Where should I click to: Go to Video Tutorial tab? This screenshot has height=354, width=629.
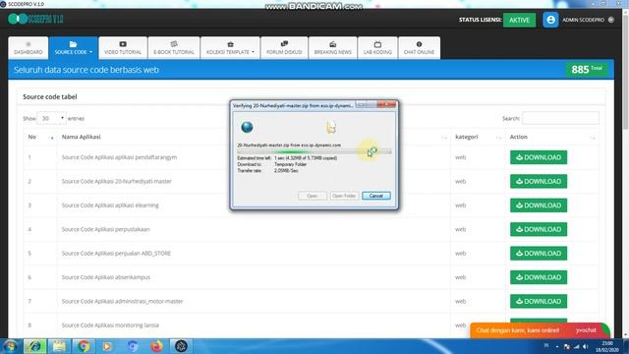coord(123,48)
